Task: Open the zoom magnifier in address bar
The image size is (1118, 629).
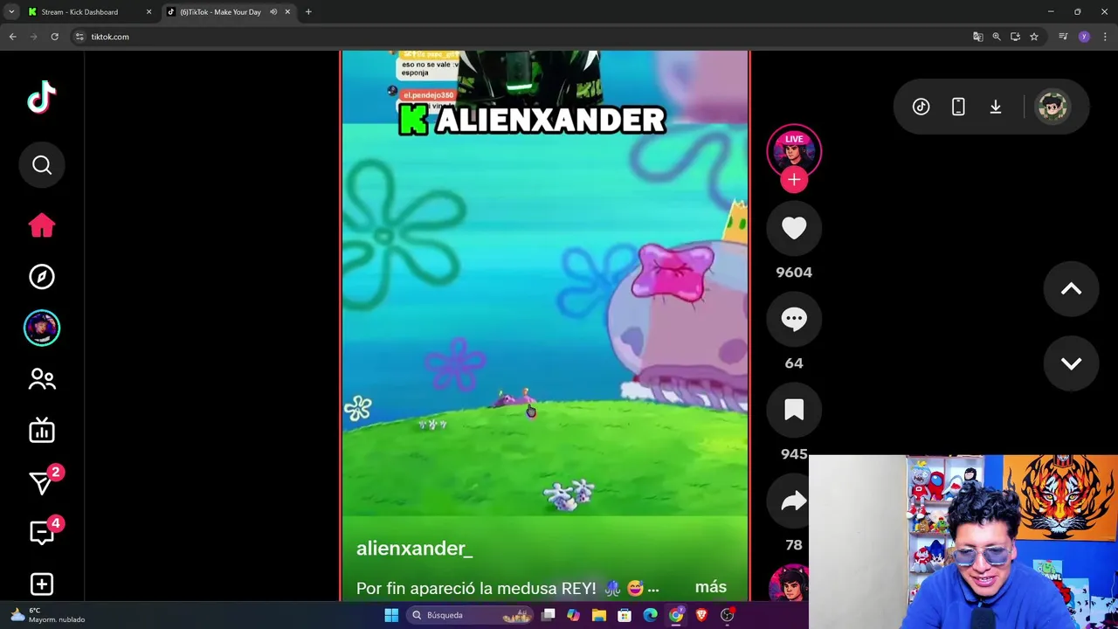Action: [x=997, y=37]
